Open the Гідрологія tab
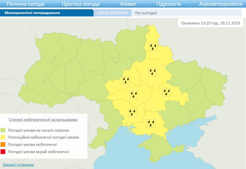 click(168, 4)
